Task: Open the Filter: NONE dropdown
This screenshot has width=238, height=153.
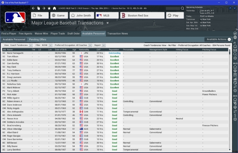Action: click(x=43, y=45)
